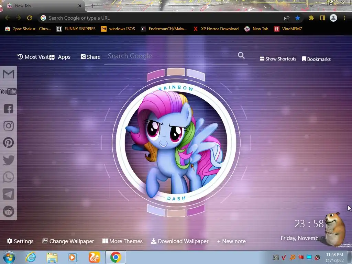The width and height of the screenshot is (352, 264).
Task: Open the Extensions puzzle icon
Action: [311, 18]
